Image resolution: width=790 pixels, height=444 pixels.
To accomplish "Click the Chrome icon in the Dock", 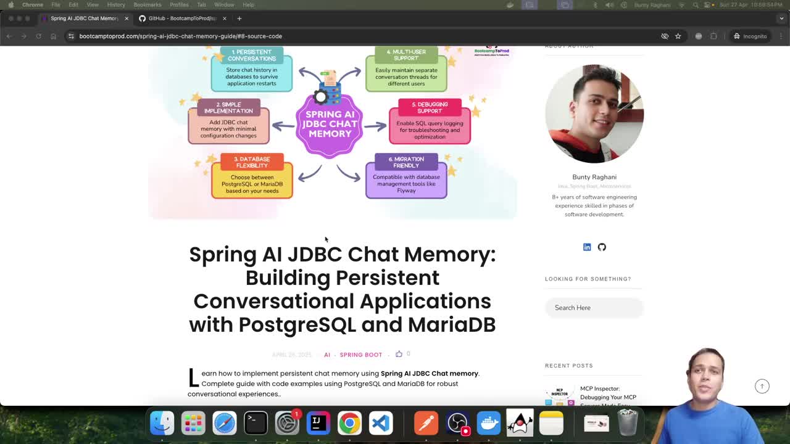I will (349, 423).
